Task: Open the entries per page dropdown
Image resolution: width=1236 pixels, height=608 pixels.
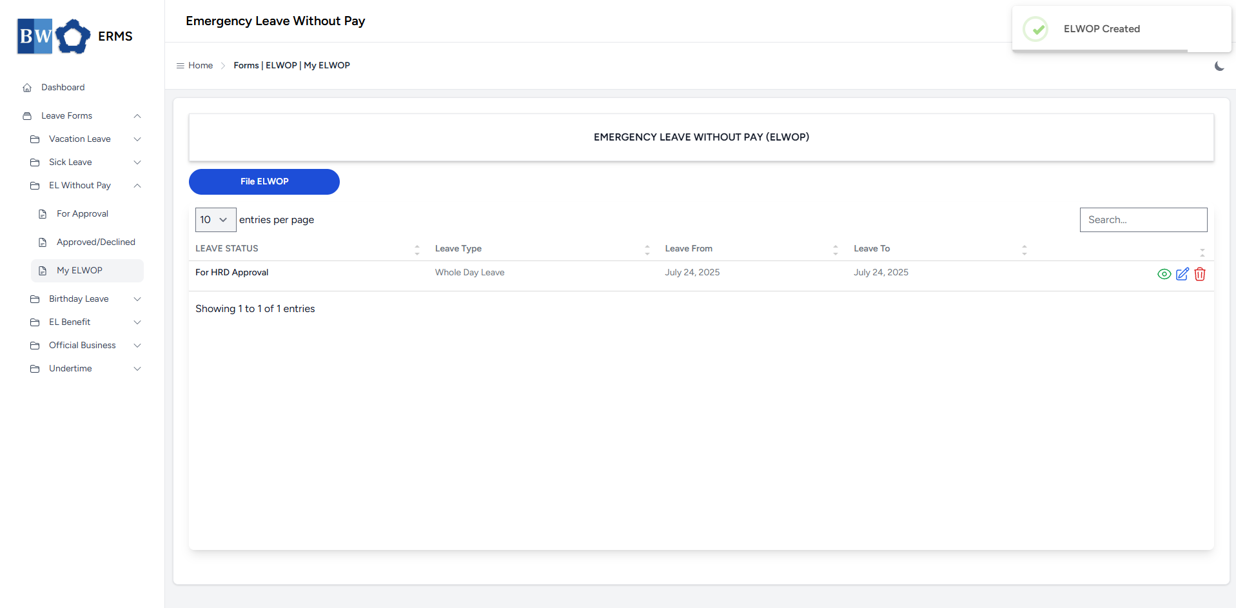Action: (x=216, y=220)
